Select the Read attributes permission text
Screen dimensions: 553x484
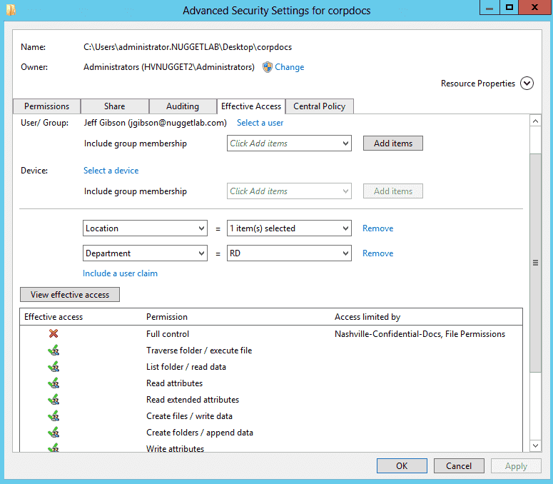pos(174,383)
